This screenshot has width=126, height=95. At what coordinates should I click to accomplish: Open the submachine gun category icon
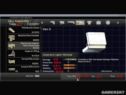62,23
